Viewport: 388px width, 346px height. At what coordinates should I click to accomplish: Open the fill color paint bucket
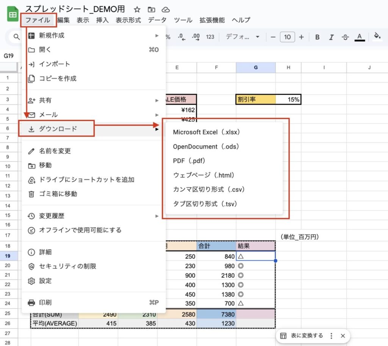click(x=377, y=36)
